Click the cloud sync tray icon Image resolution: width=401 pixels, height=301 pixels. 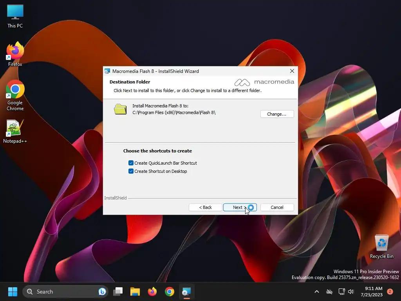pyautogui.click(x=329, y=292)
